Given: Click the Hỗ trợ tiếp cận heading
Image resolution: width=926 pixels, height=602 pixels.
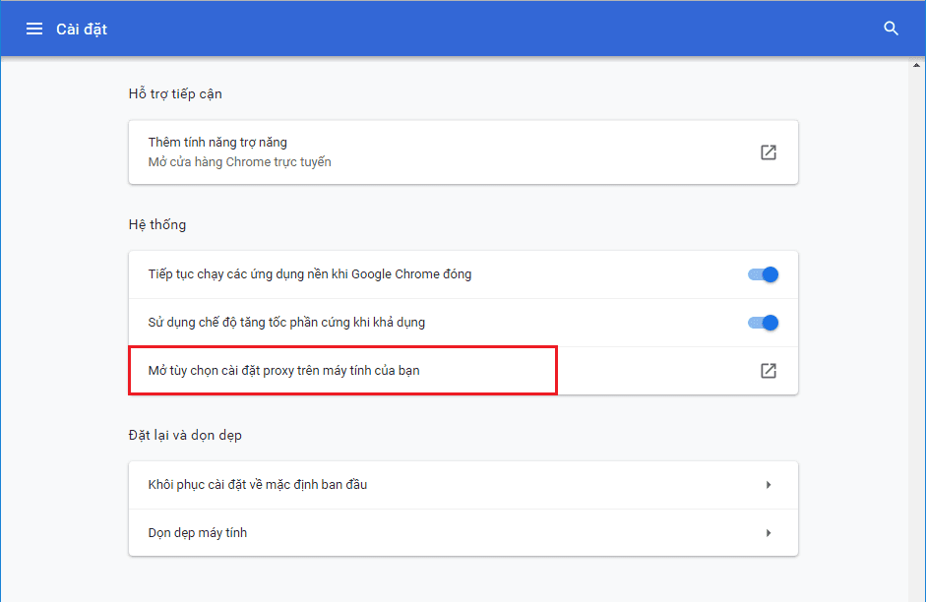Looking at the screenshot, I should [175, 94].
